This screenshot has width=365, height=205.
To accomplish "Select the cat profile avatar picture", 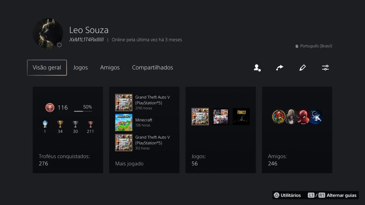I will [x=48, y=33].
